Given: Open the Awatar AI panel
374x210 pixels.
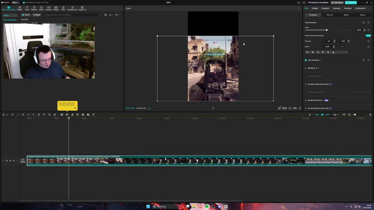Looking at the screenshot, I should [x=82, y=8].
